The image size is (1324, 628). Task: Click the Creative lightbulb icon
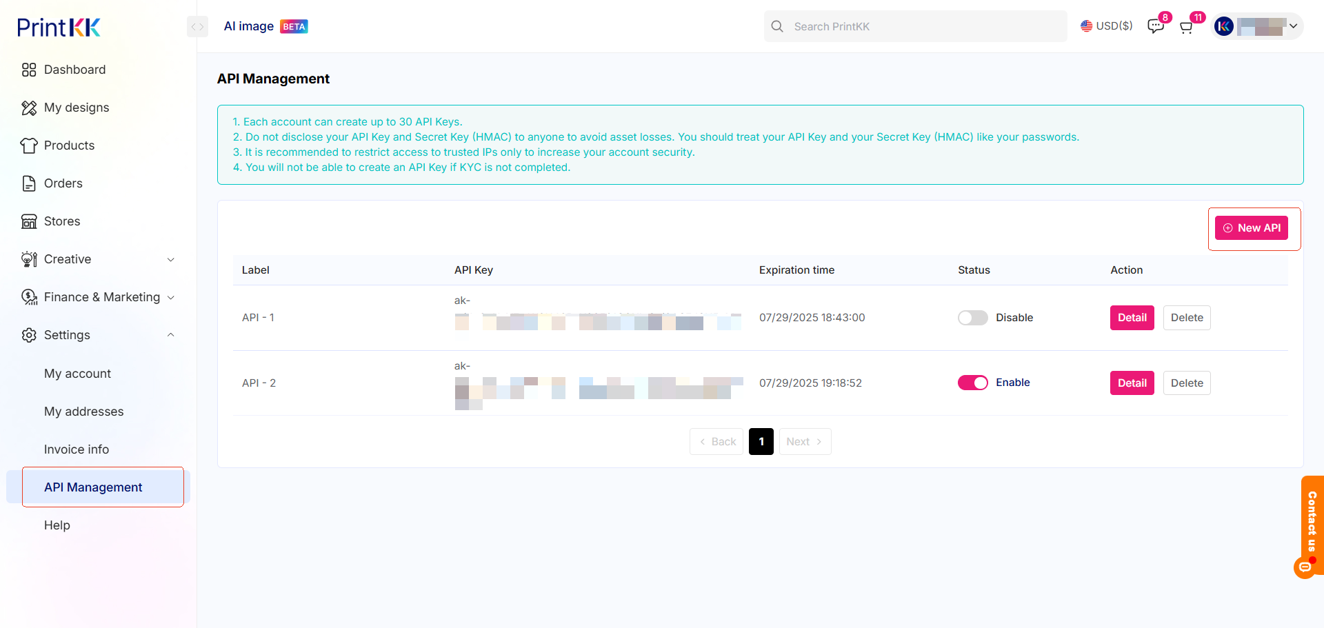29,259
